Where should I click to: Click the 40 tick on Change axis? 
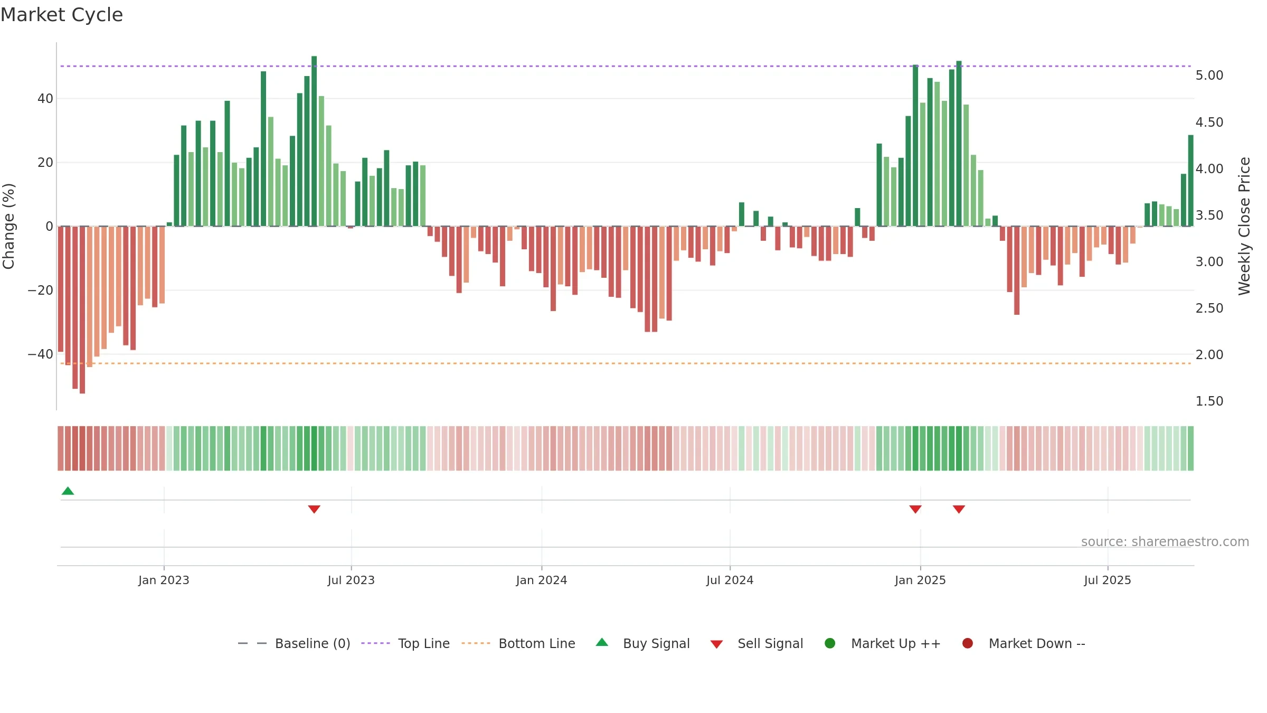[x=45, y=99]
